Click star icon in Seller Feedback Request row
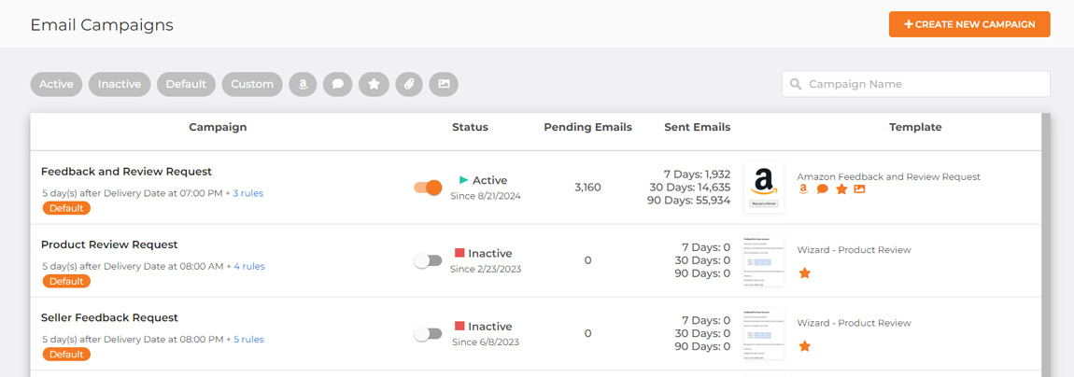Screen dimensions: 1074x377 click(x=804, y=346)
